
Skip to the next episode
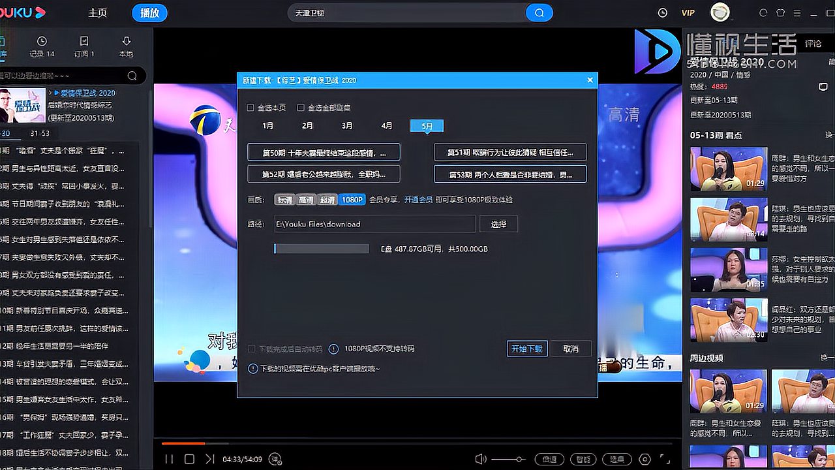pyautogui.click(x=209, y=459)
